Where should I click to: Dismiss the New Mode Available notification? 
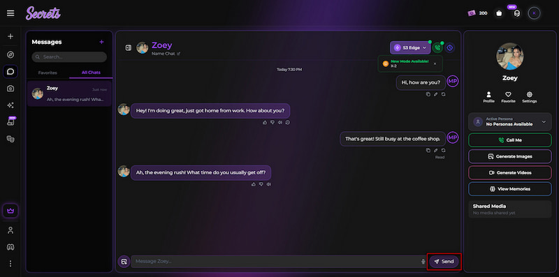click(x=435, y=63)
